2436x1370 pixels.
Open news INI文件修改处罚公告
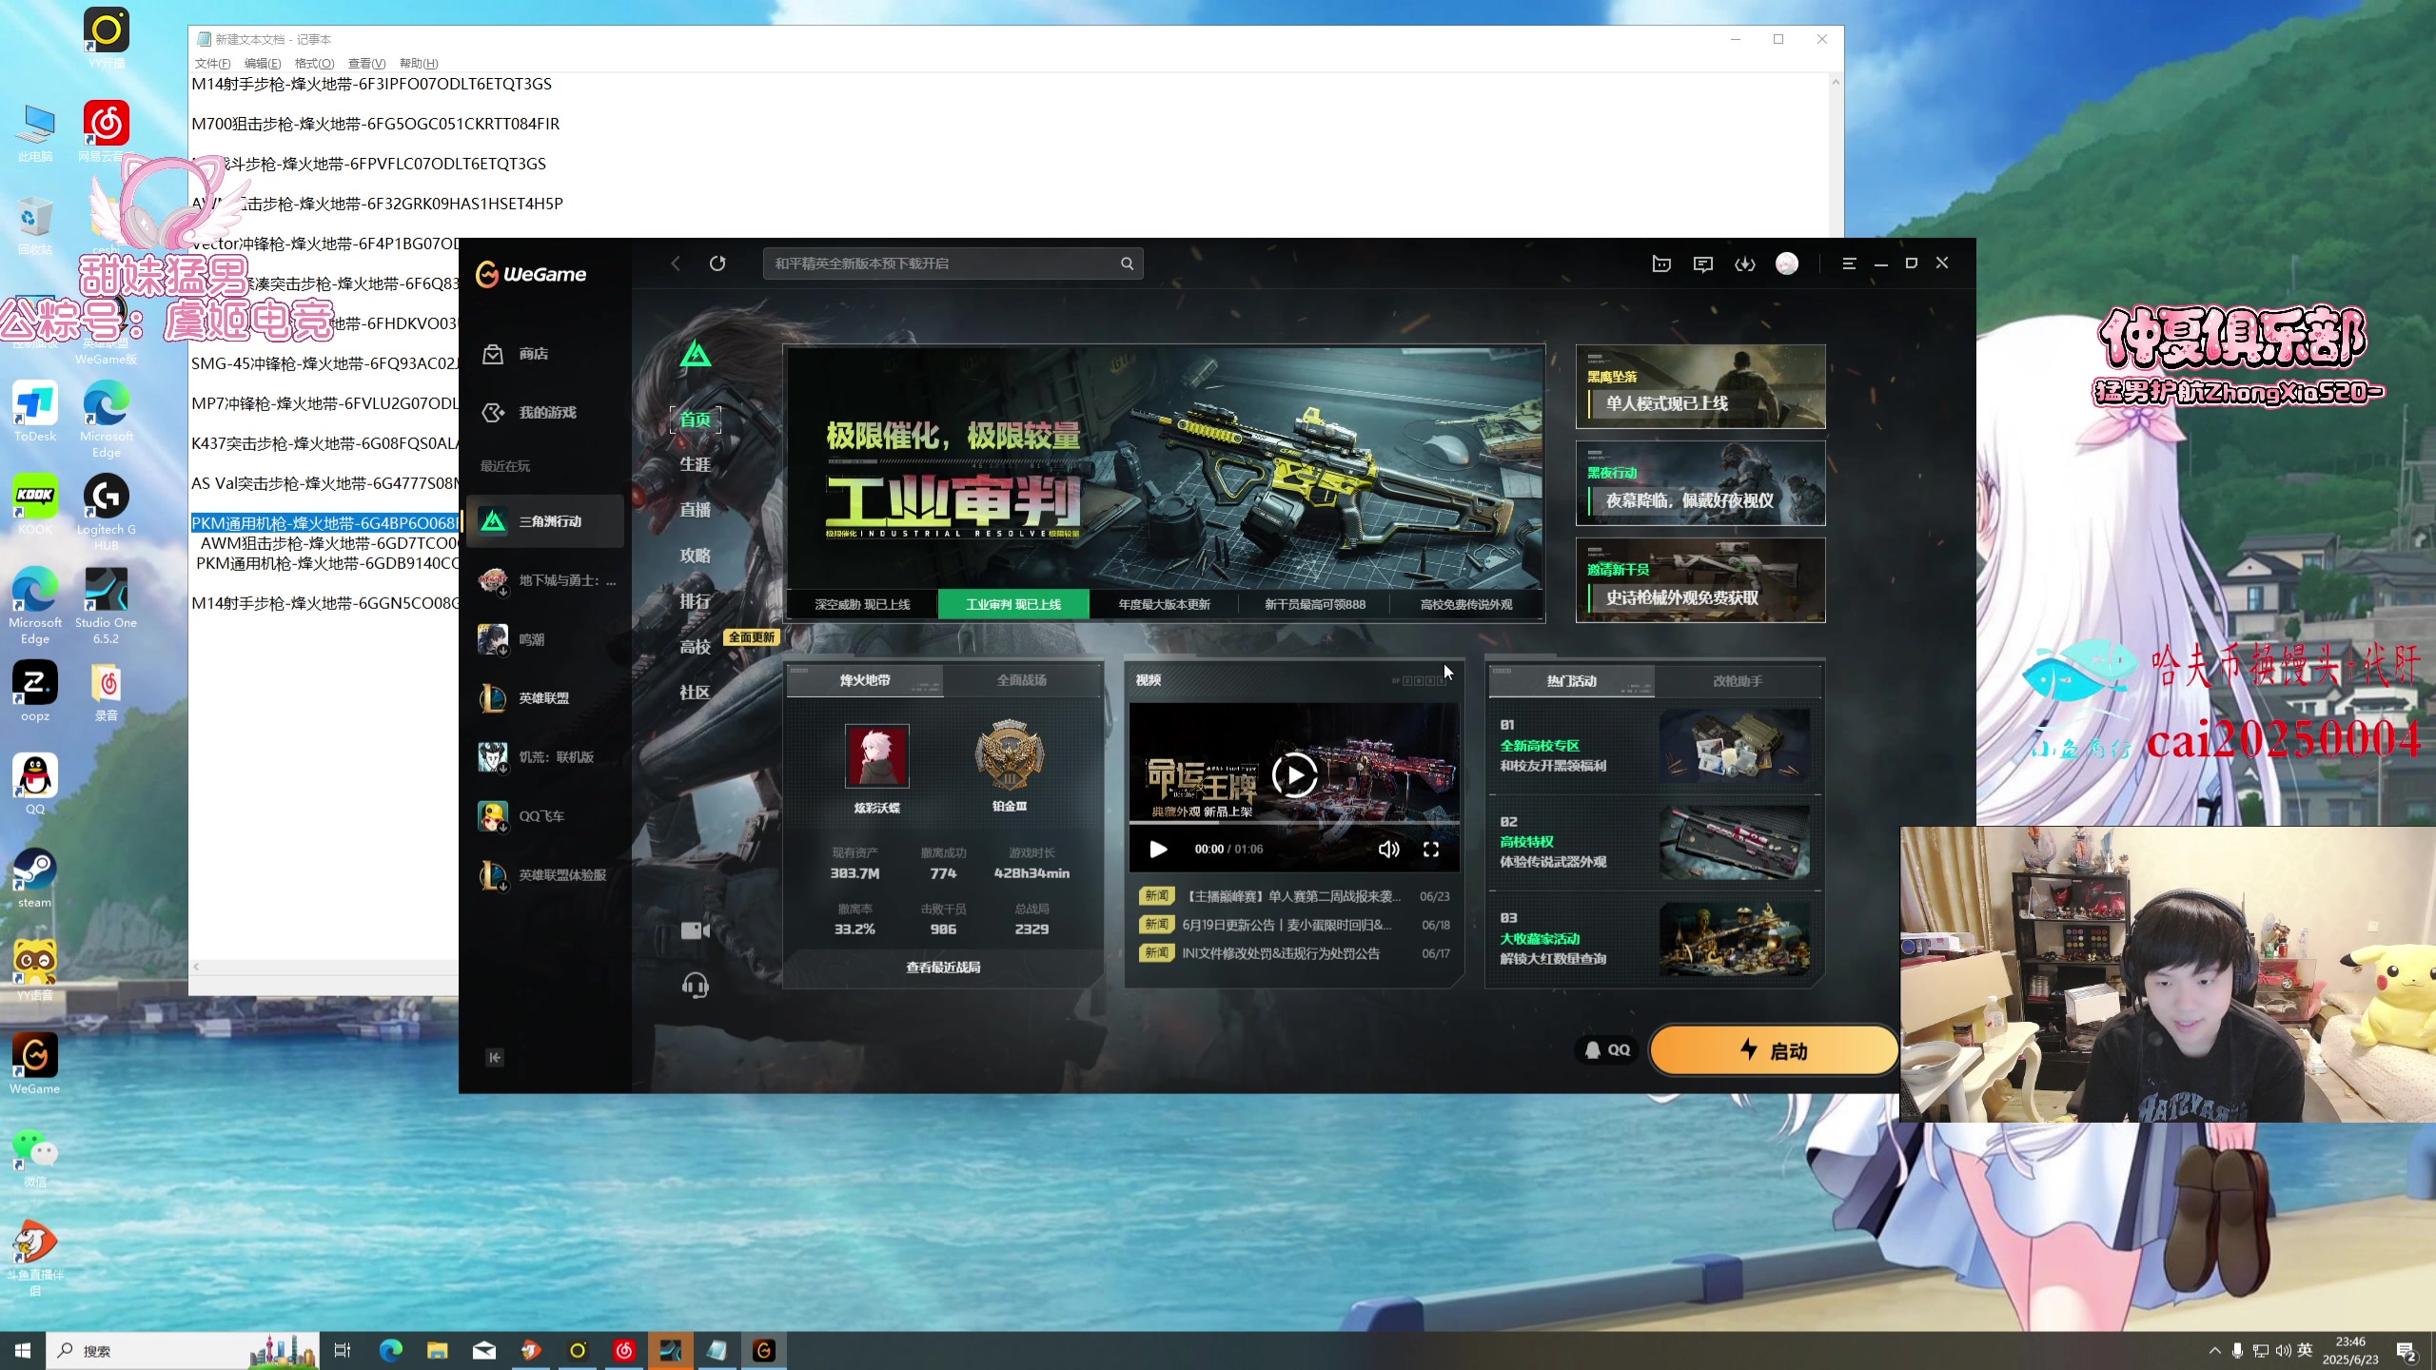point(1294,953)
